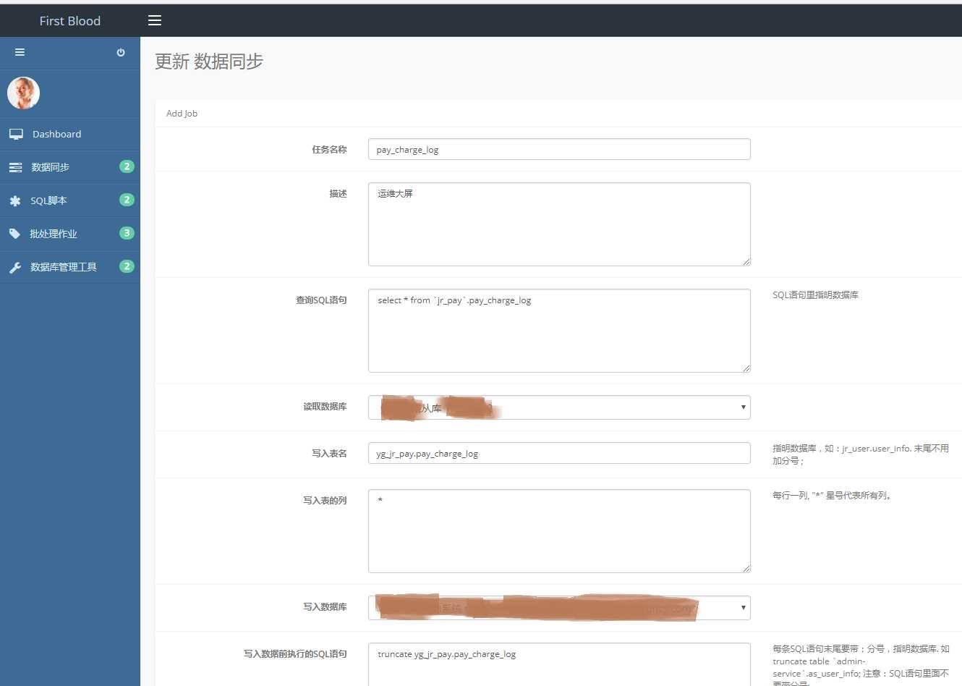This screenshot has width=962, height=686.
Task: Focus the 写入数据前执行的SQL语句 textarea
Action: [559, 664]
